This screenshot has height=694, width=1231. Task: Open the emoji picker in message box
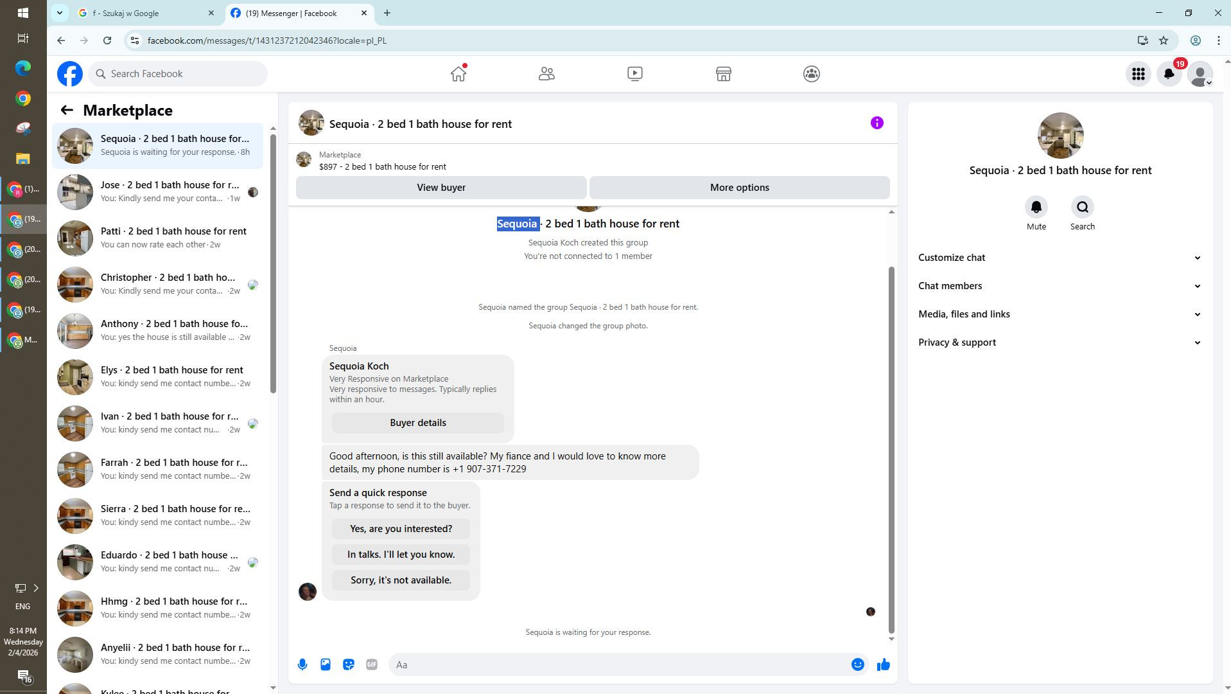tap(857, 664)
